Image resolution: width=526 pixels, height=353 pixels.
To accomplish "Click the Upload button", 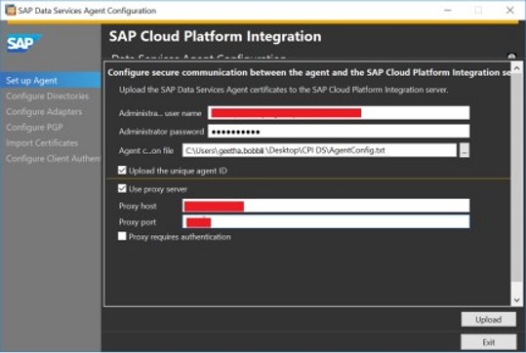I will (x=488, y=320).
